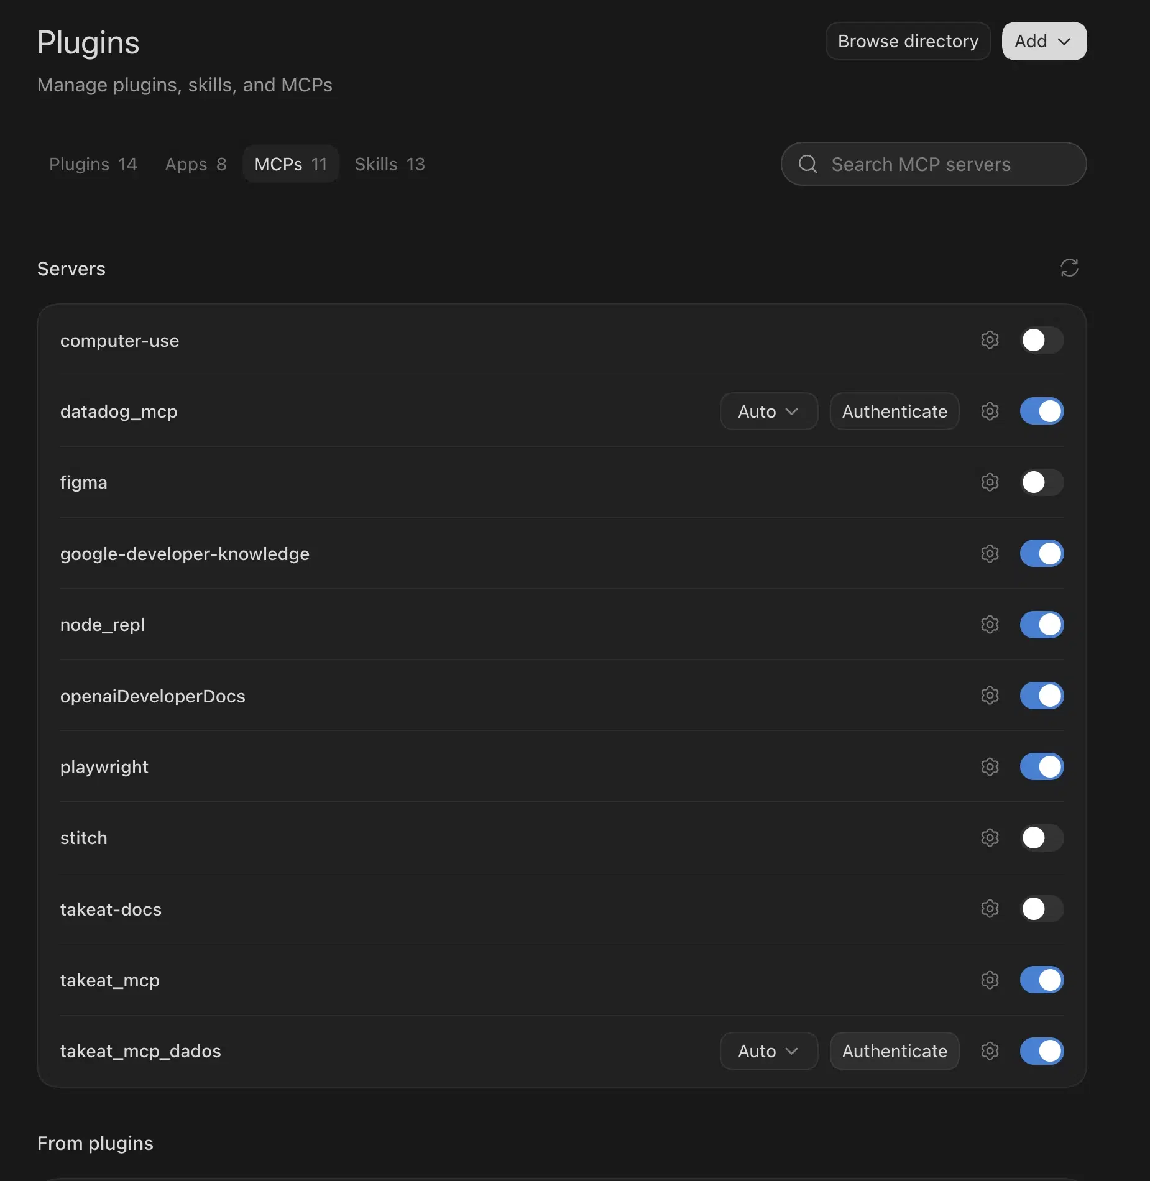Expand the Add dropdown button
This screenshot has width=1150, height=1181.
[x=1044, y=41]
